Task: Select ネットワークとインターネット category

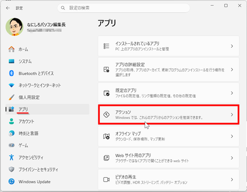Action: 39,85
